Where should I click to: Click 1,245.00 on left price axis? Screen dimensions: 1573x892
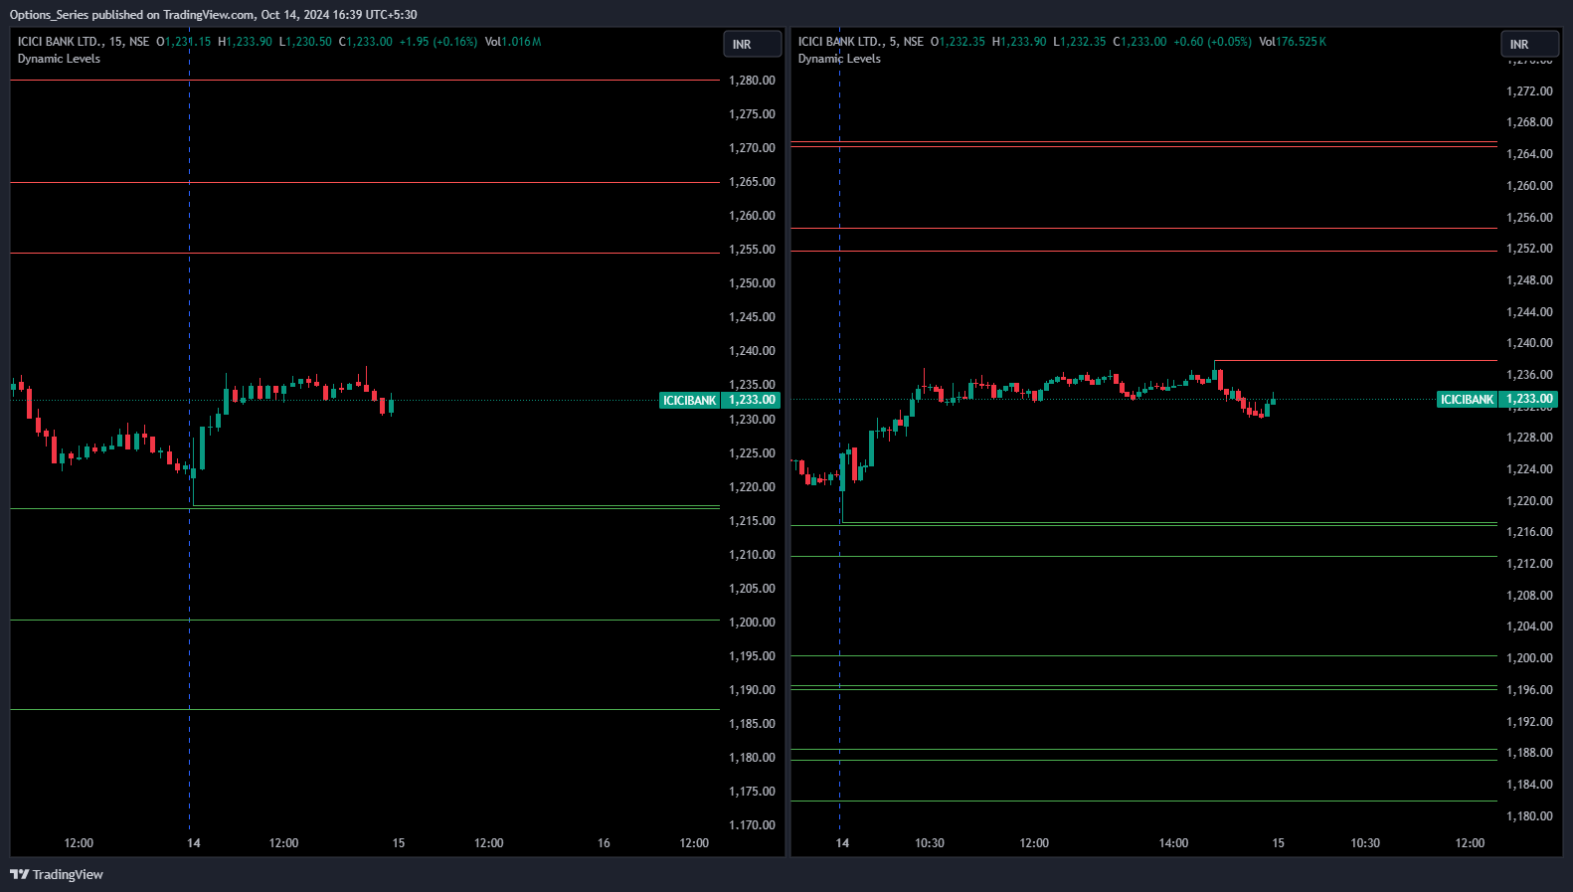(752, 317)
